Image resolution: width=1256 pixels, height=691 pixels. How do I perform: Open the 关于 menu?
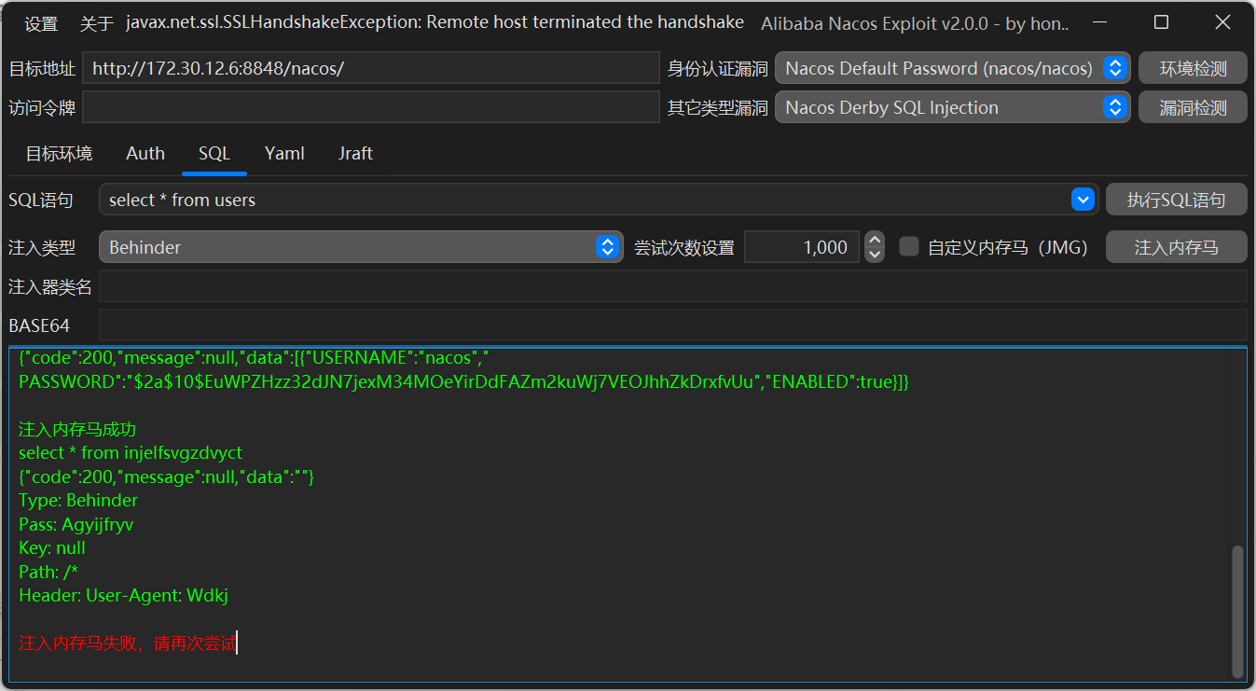point(96,23)
